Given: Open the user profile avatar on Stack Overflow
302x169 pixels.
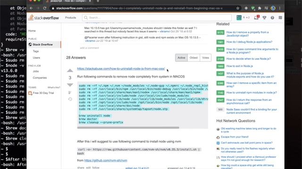Looking at the screenshot, I should pyautogui.click(x=239, y=18).
